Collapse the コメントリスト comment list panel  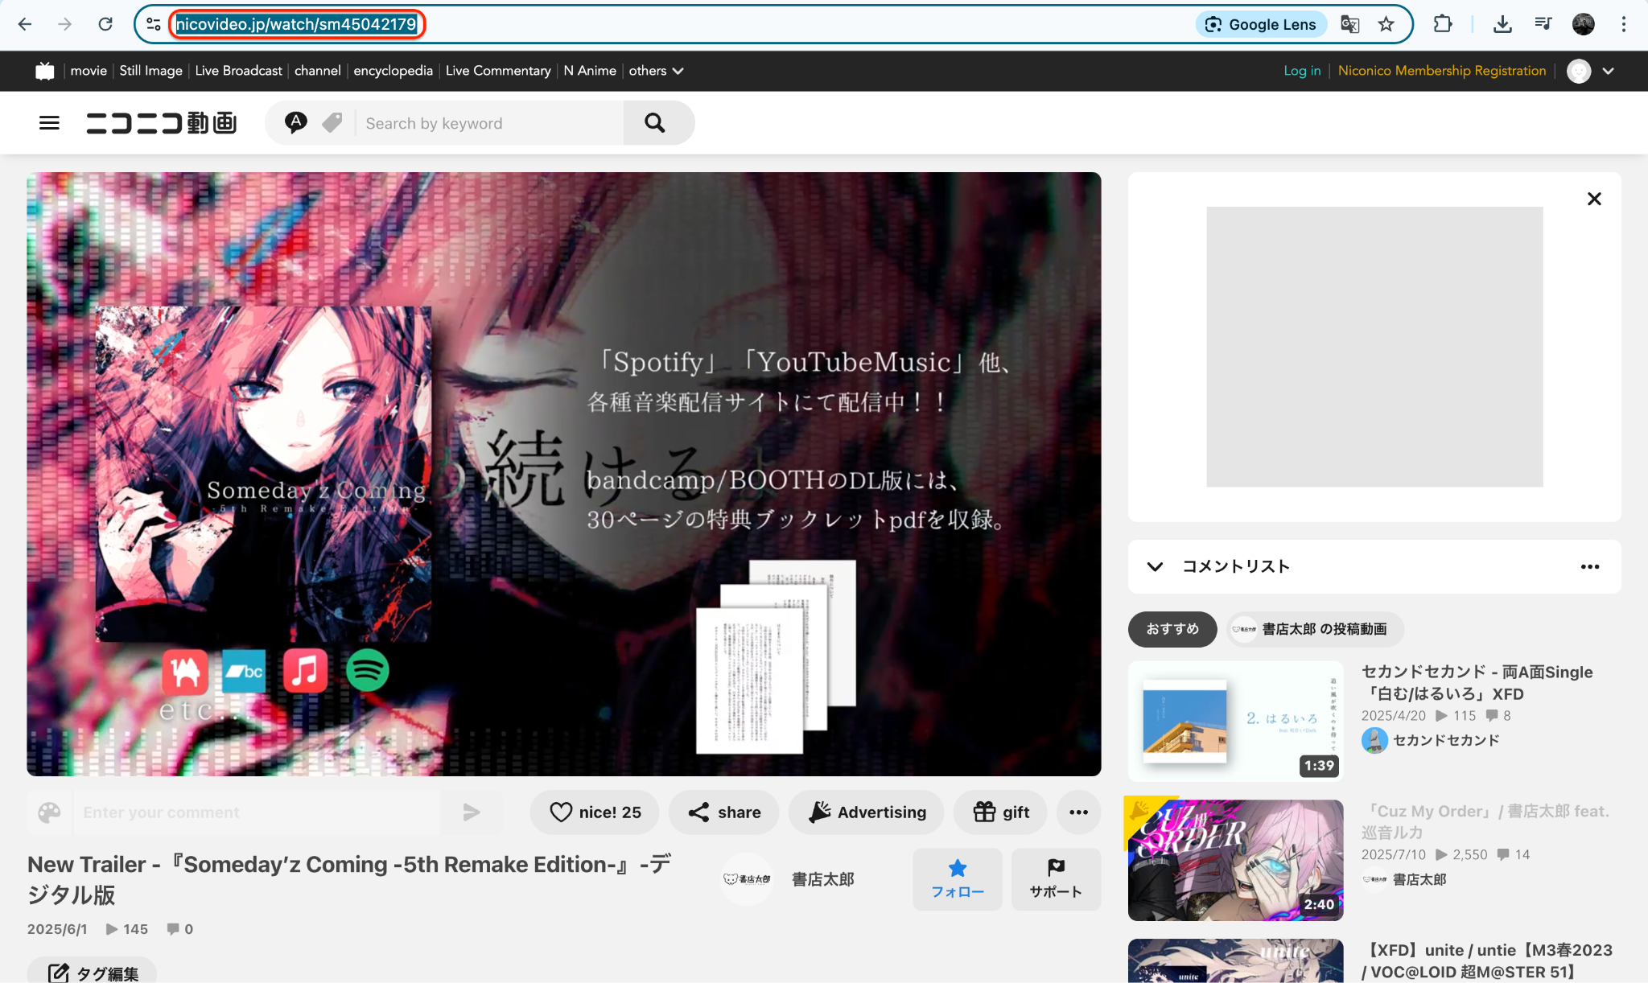click(1155, 567)
